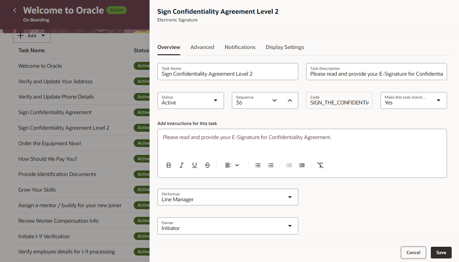Increase the Sequence value
The width and height of the screenshot is (459, 262).
(x=290, y=100)
